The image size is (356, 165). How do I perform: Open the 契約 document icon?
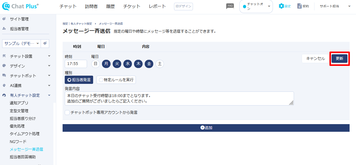299,6
